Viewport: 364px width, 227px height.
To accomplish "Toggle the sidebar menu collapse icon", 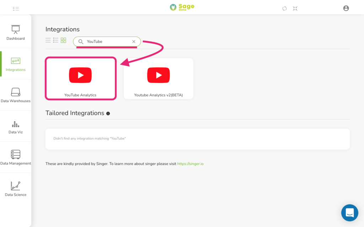I will [x=16, y=9].
